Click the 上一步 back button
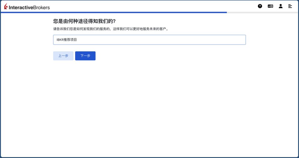 (63, 56)
